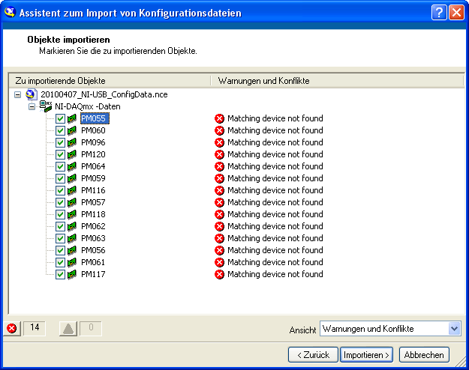Go back with the Zurück button
Screen dimensions: 469x370
click(313, 354)
